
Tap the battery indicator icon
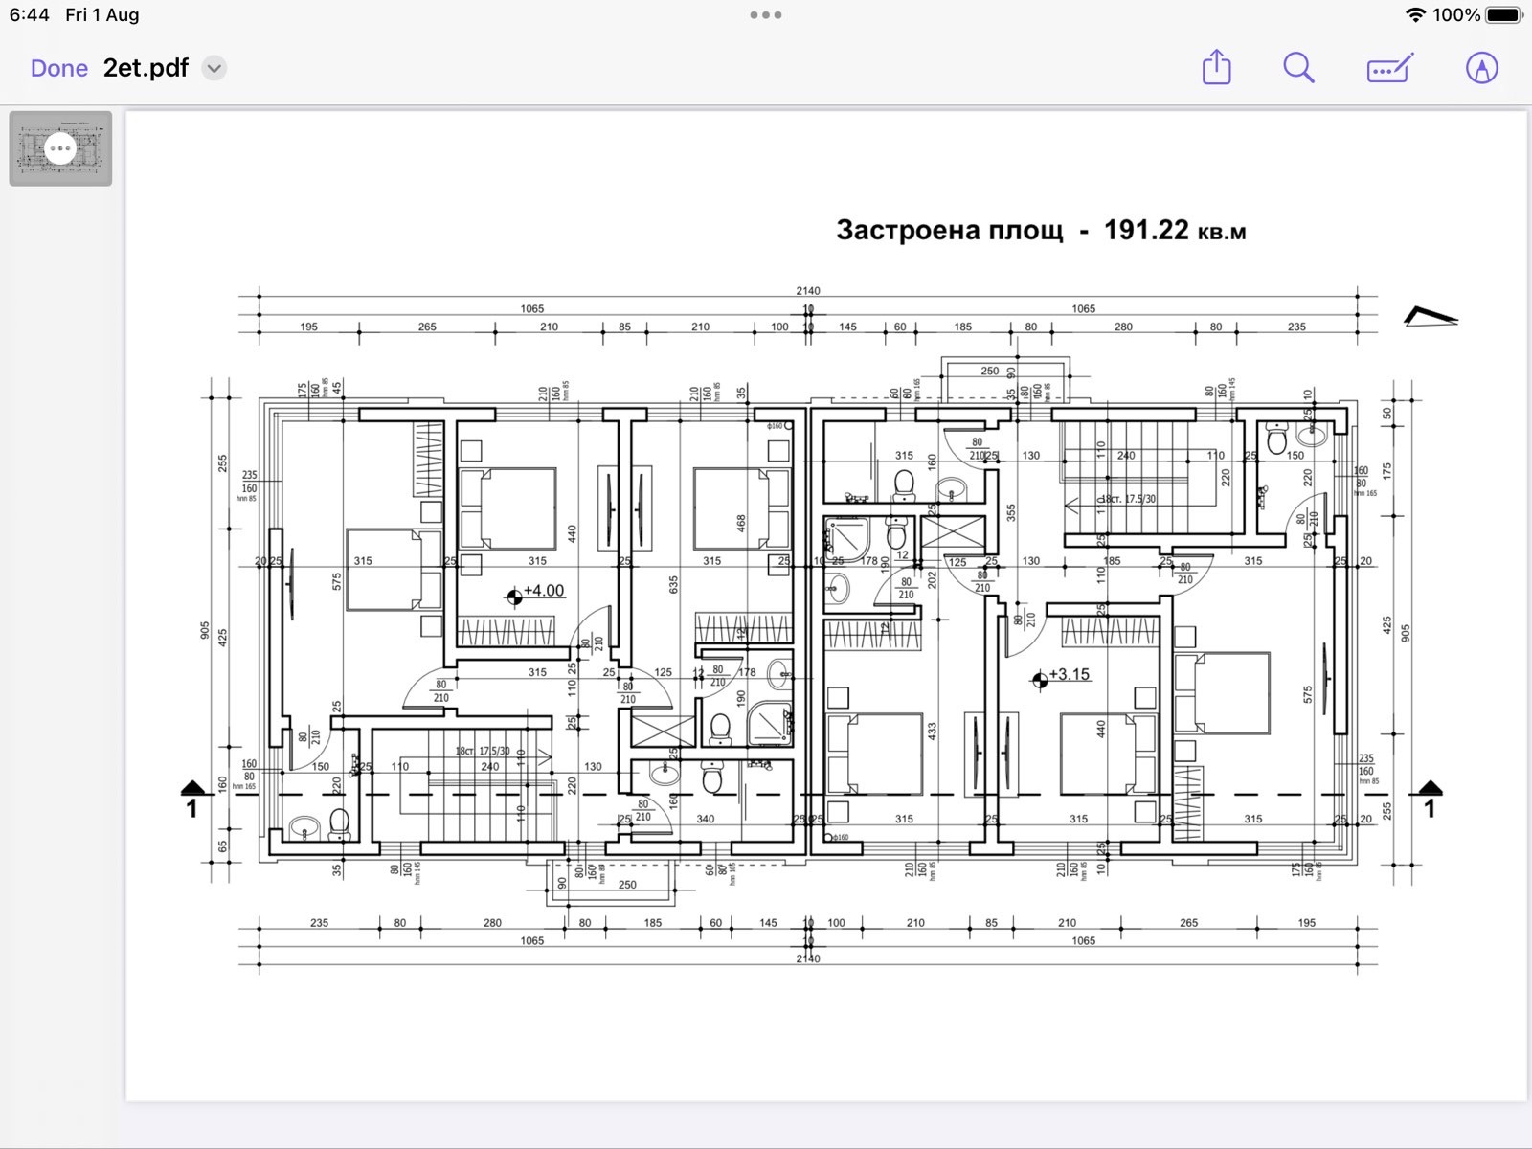(1503, 15)
